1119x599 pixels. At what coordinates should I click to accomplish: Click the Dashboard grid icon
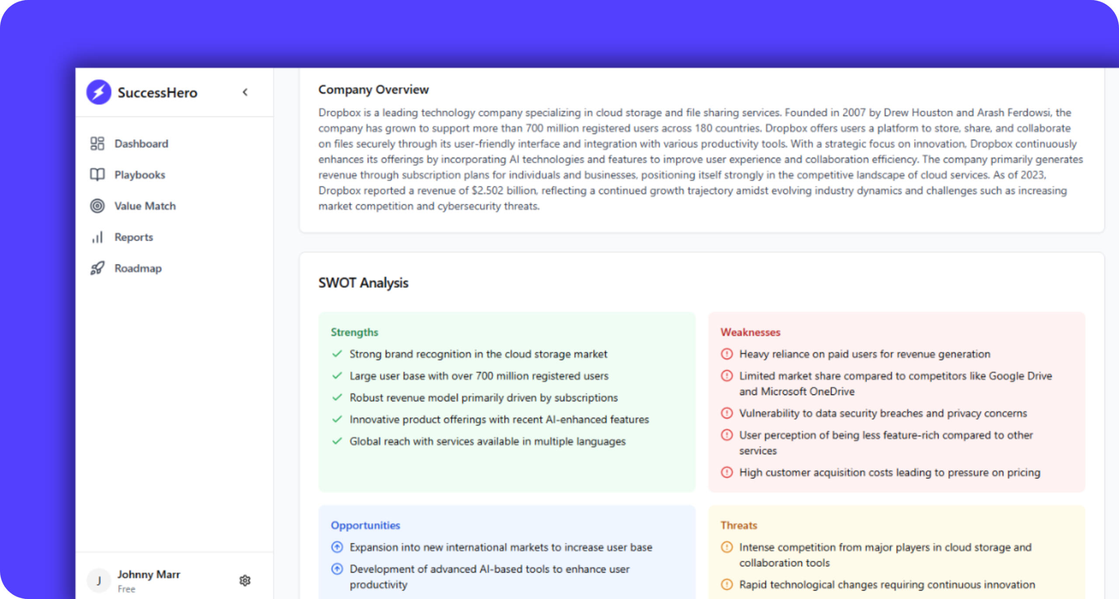(97, 144)
